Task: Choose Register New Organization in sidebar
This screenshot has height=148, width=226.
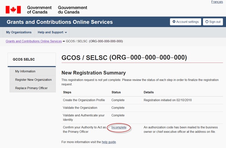Action: click(33, 80)
